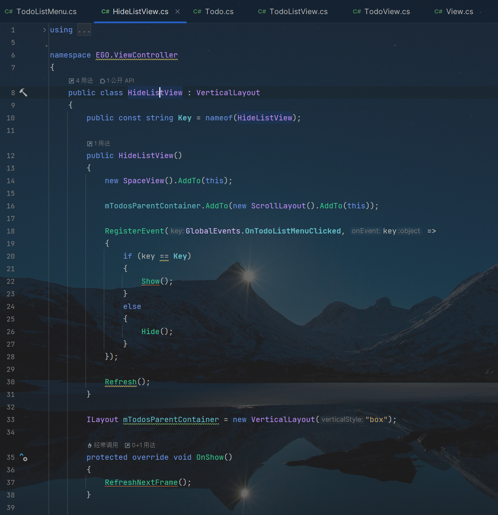
Task: Open the '4 用法' usages lens above the class
Action: point(81,81)
